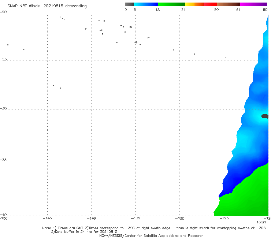Screen dimensions: 271x238
Task: Click the dark gray no-data patch in the swath
Action: pos(265,116)
